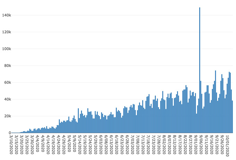
Task: Select the 8/12/2020 x-axis date label
Action: click(x=175, y=144)
